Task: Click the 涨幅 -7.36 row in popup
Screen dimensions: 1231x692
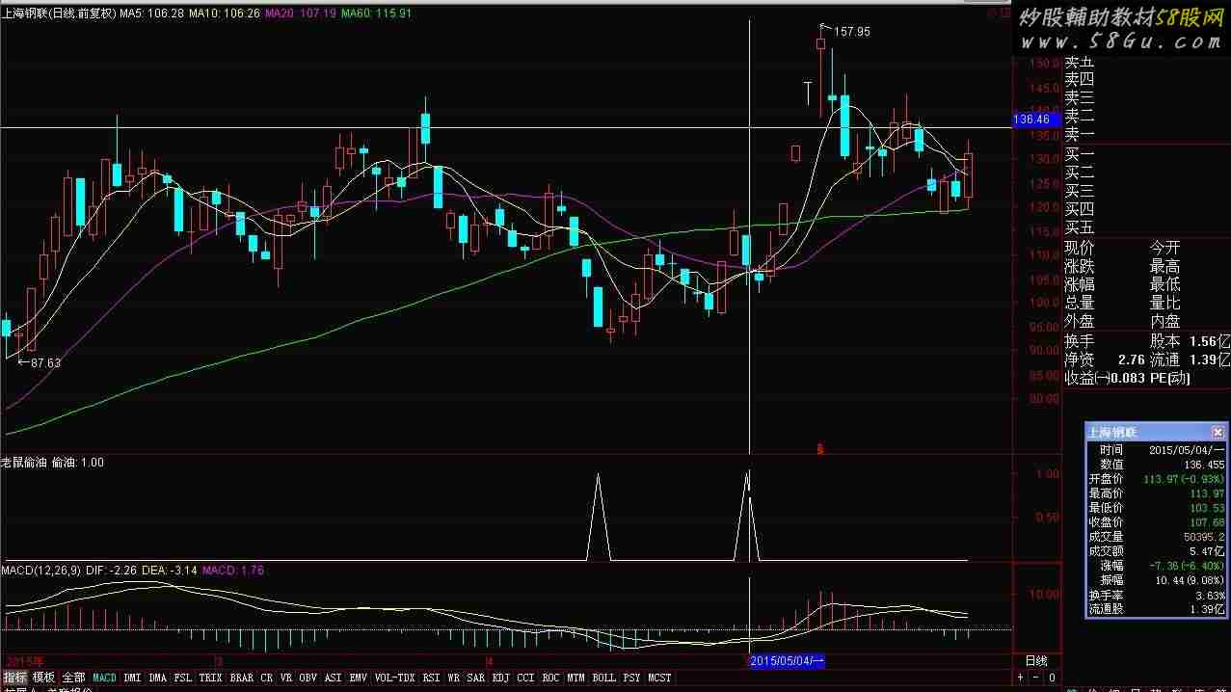Action: [1157, 566]
